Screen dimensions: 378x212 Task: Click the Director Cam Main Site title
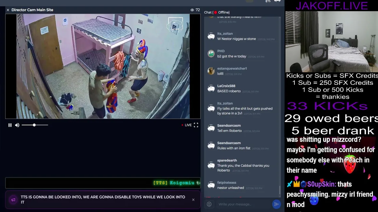[32, 10]
